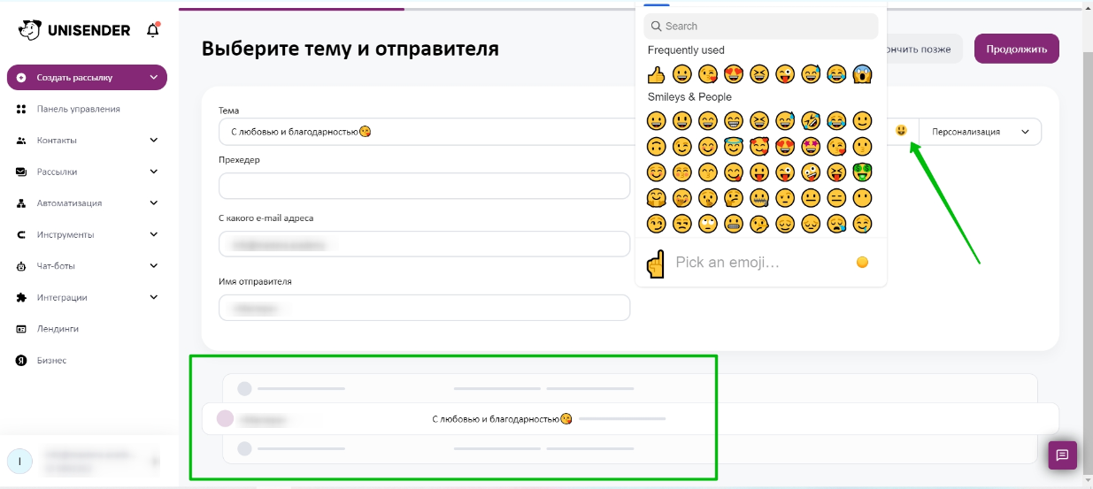Expand the Персонализация dropdown
1093x489 pixels.
981,132
